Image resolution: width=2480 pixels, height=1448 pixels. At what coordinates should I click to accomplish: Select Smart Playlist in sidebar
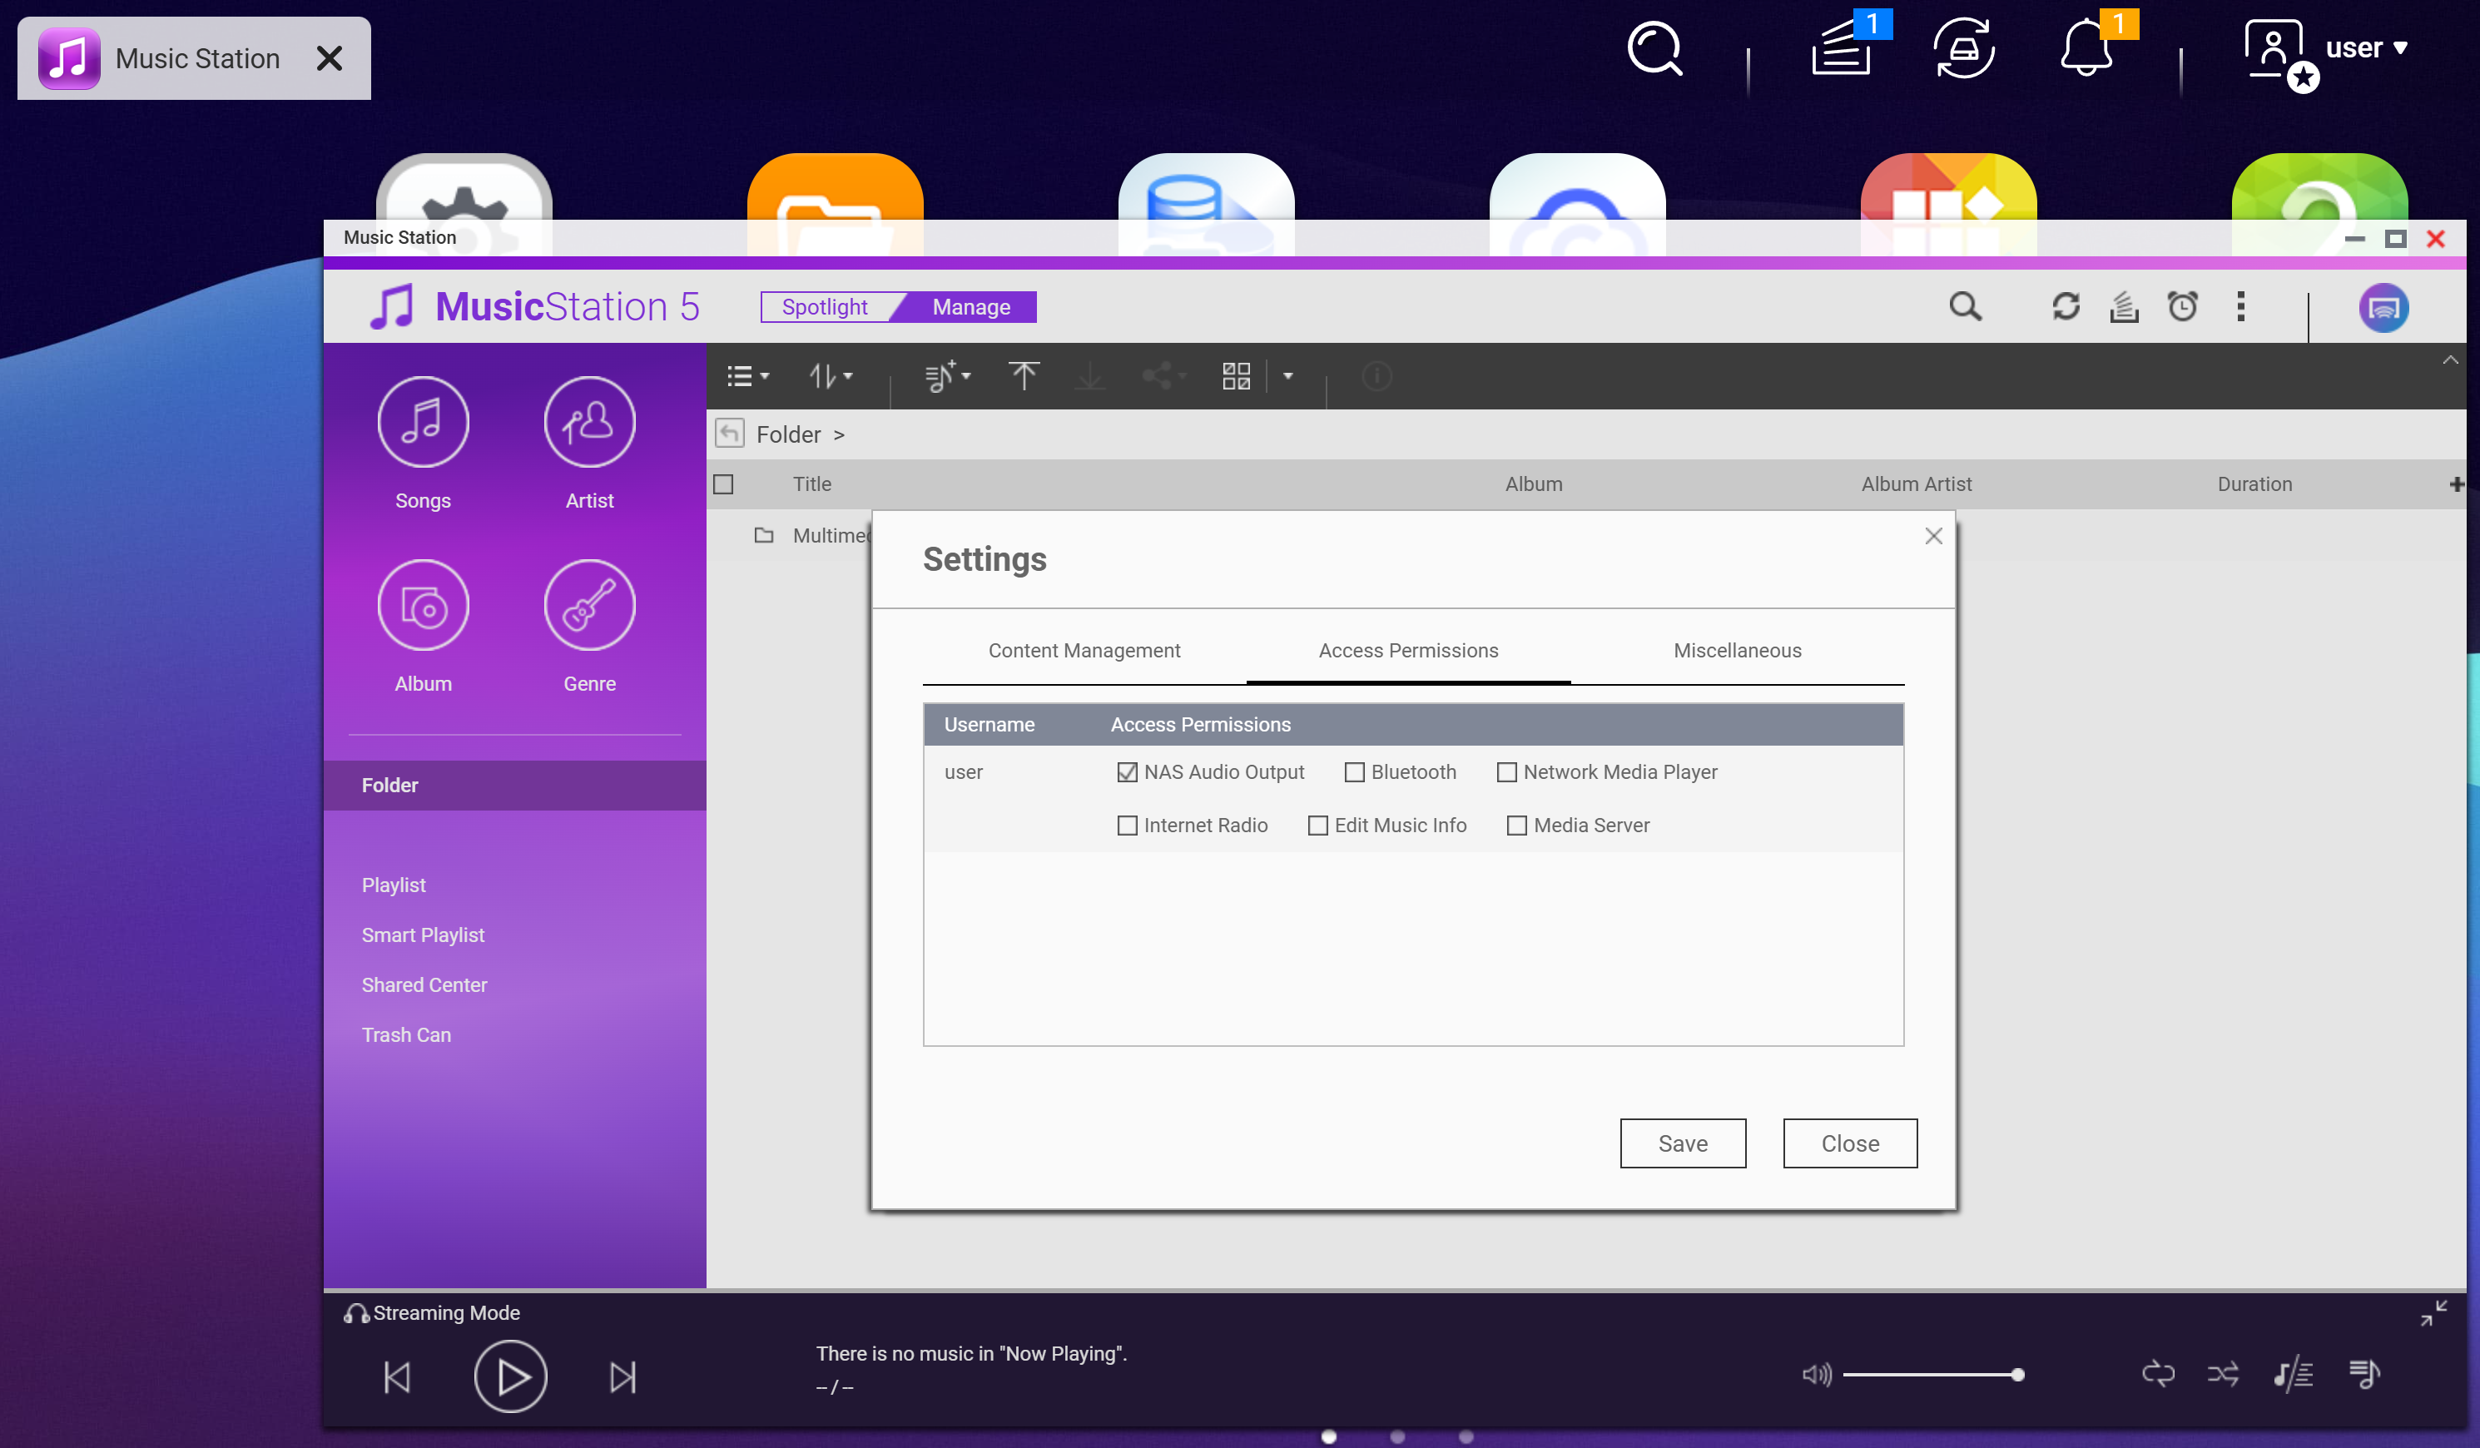point(422,935)
